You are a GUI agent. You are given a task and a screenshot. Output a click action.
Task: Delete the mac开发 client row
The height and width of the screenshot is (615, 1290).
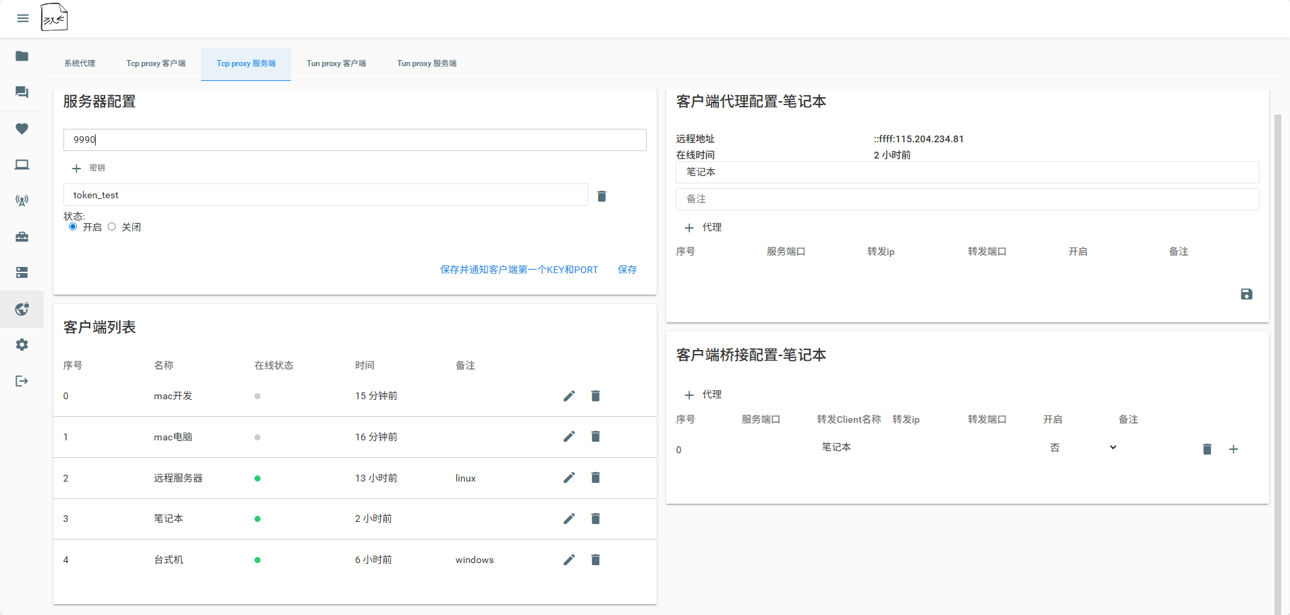click(x=595, y=396)
